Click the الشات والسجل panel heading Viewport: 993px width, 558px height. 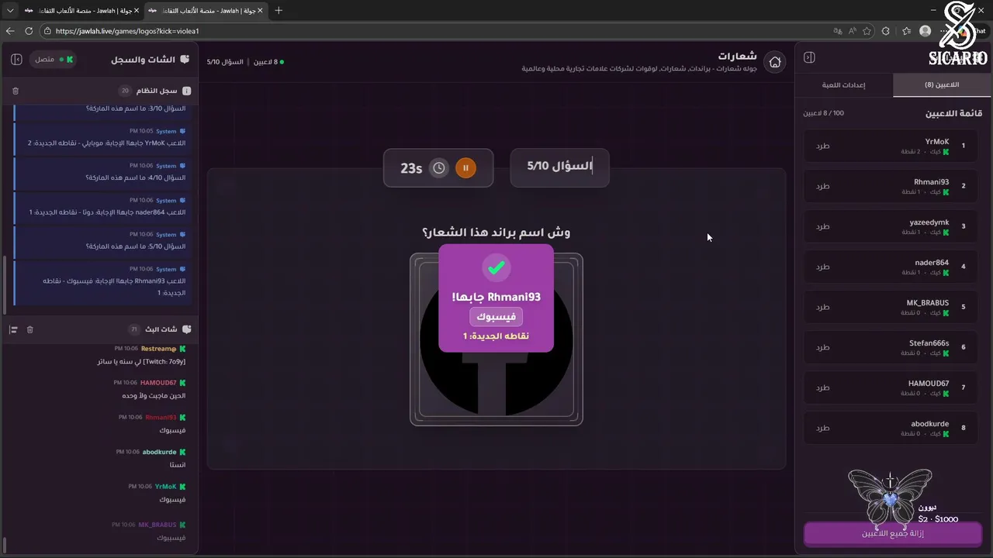click(143, 60)
